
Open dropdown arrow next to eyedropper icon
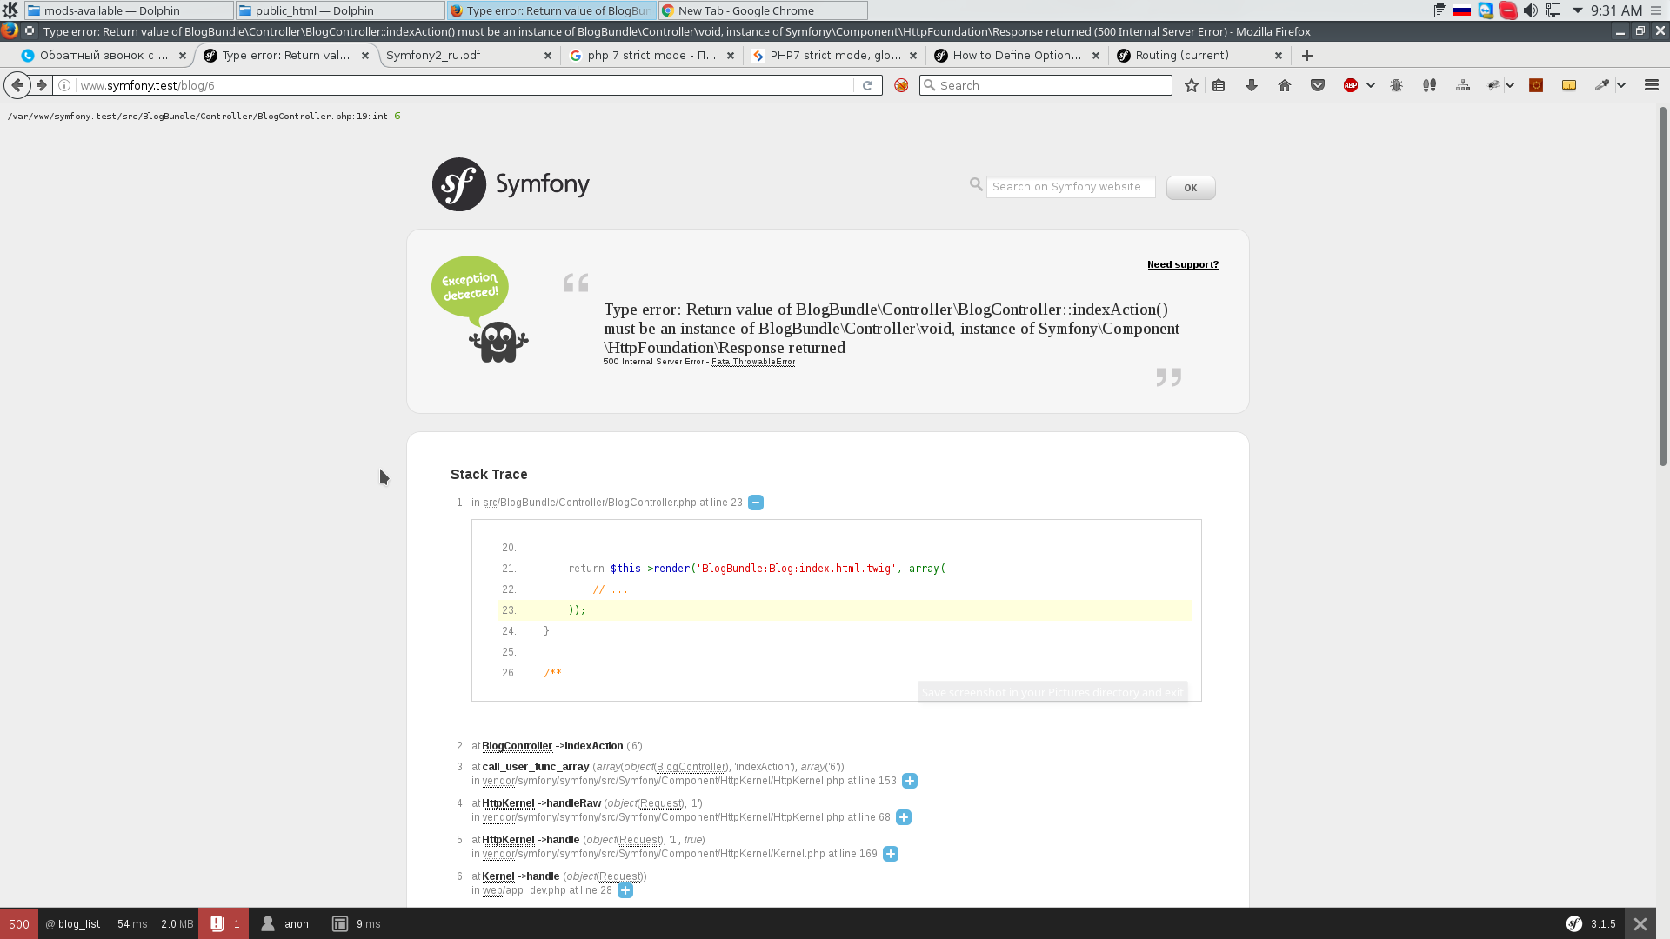coord(1621,85)
